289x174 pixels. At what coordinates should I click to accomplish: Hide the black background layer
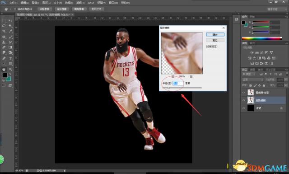pyautogui.click(x=244, y=108)
